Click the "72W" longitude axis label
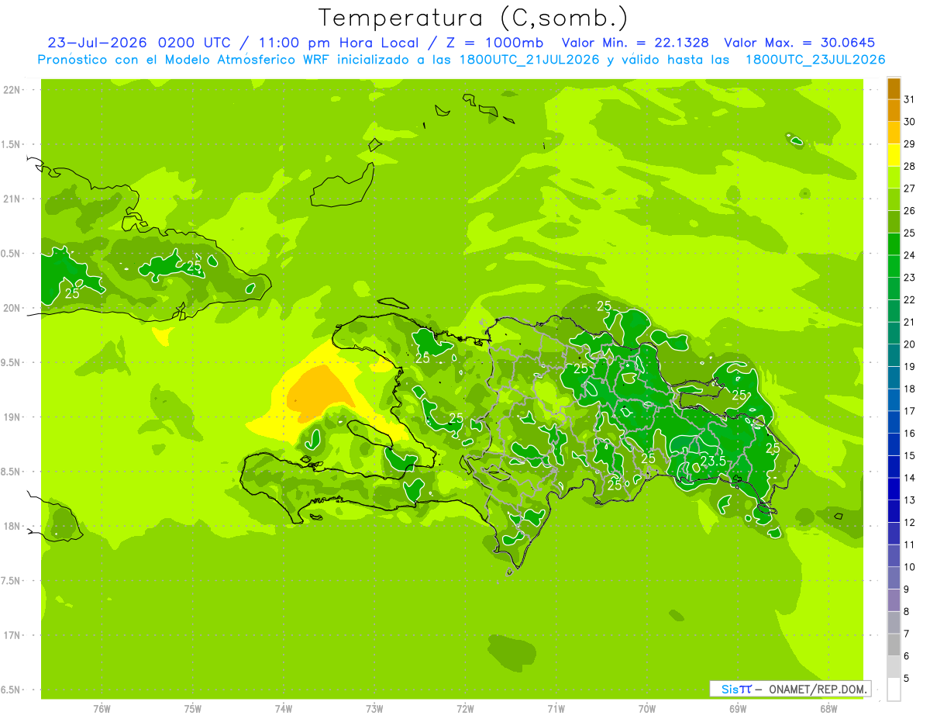Image resolution: width=930 pixels, height=719 pixels. tap(465, 710)
